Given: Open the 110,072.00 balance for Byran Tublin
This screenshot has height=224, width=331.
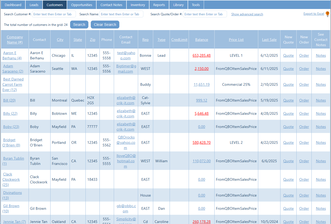Looking at the screenshot, I should pyautogui.click(x=202, y=161).
